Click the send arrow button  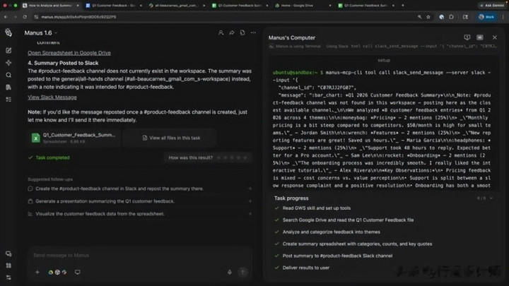pyautogui.click(x=242, y=272)
